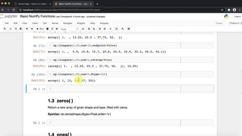
Task: Open the View menu
Action: [25, 23]
